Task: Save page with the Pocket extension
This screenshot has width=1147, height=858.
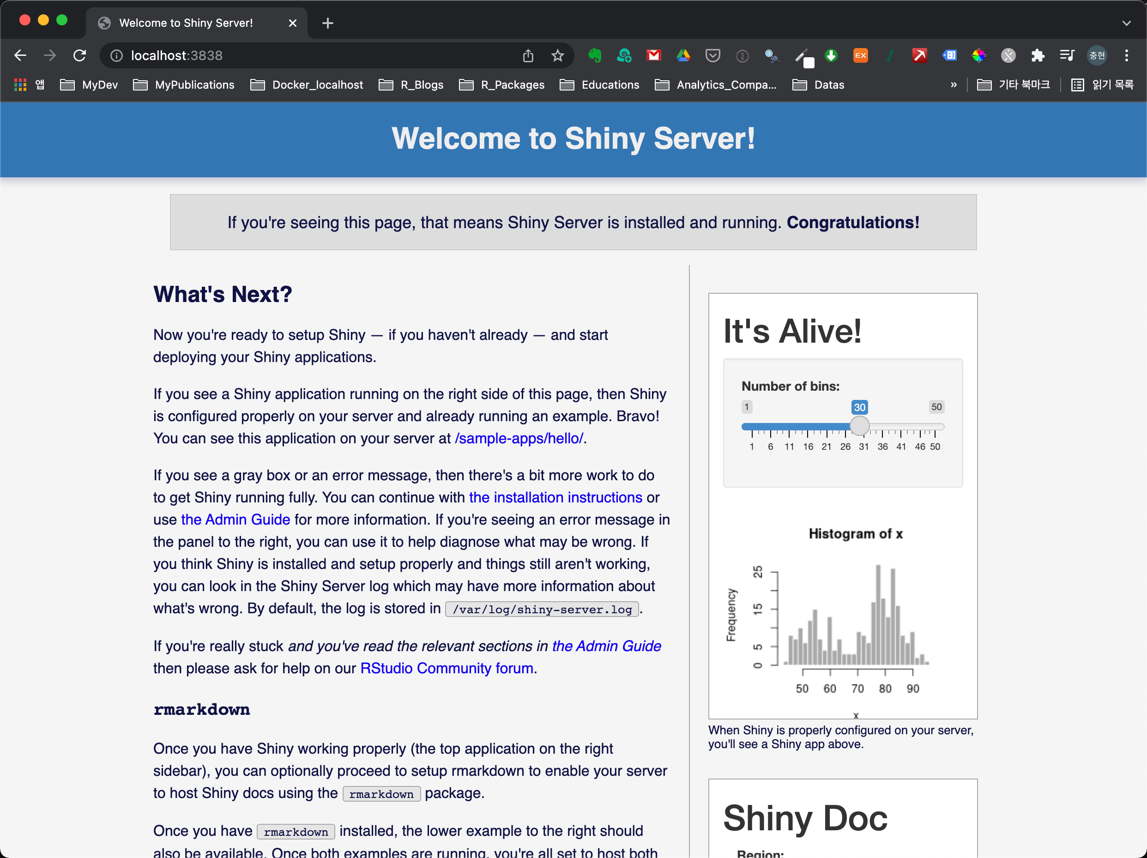Action: tap(712, 55)
